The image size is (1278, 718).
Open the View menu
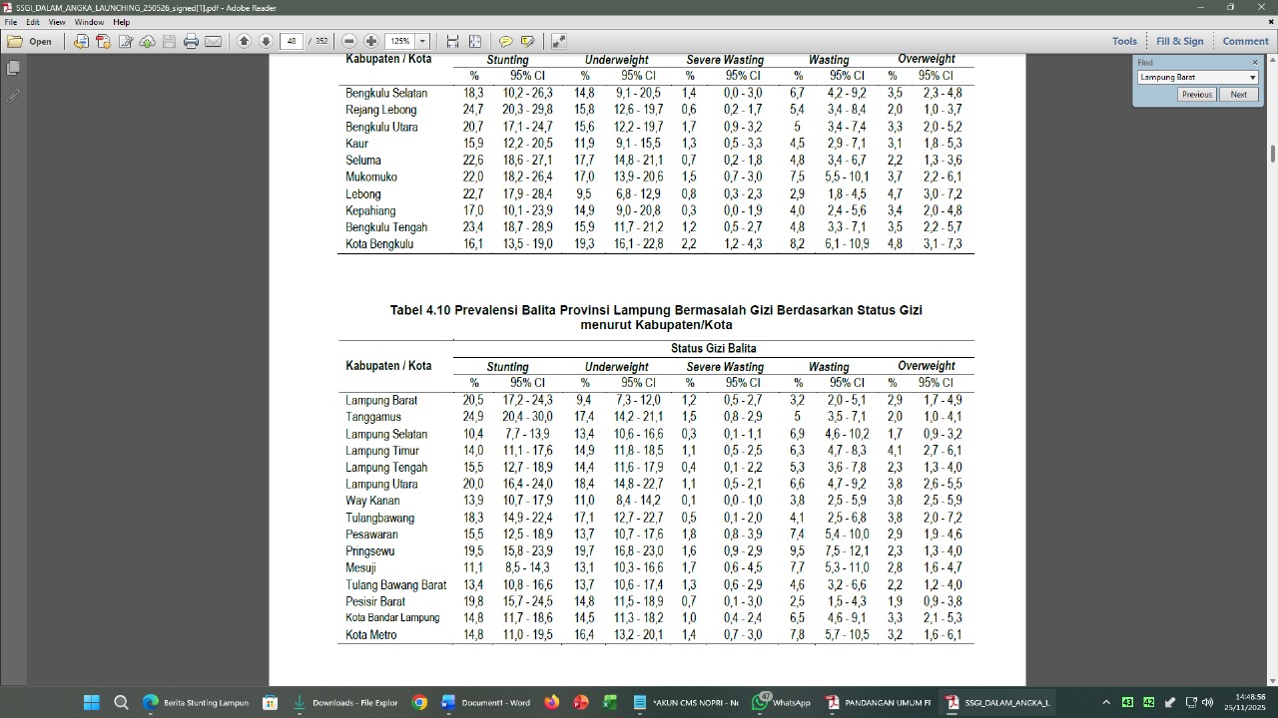coord(57,22)
